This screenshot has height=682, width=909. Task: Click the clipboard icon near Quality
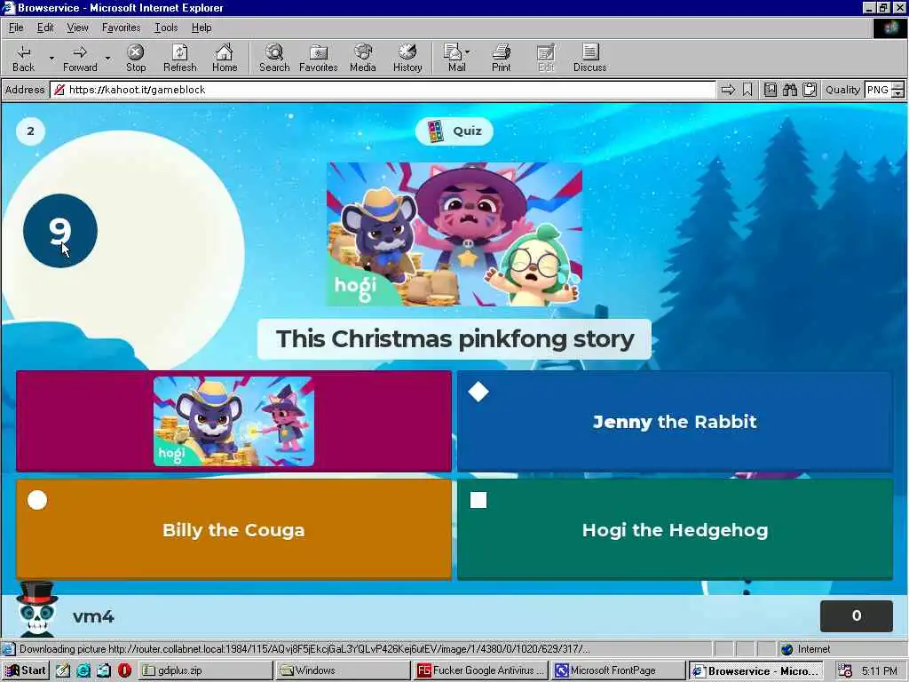coord(810,90)
